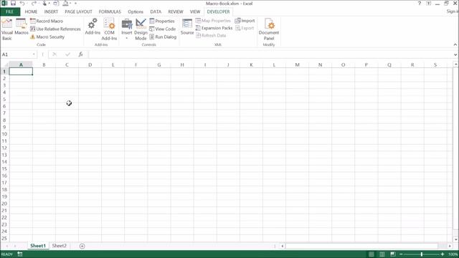The width and height of the screenshot is (459, 258).
Task: Switch to Normal view
Action: coord(372,254)
